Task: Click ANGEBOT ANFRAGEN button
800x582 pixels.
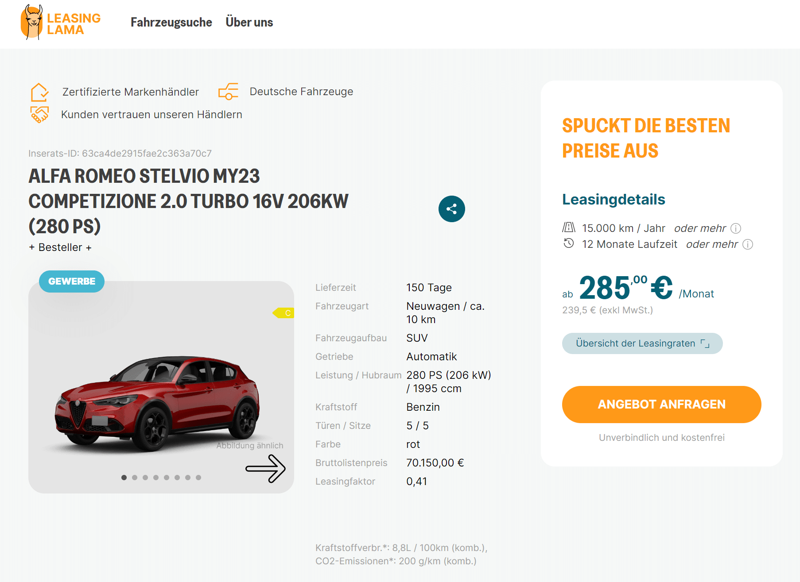Action: [661, 405]
